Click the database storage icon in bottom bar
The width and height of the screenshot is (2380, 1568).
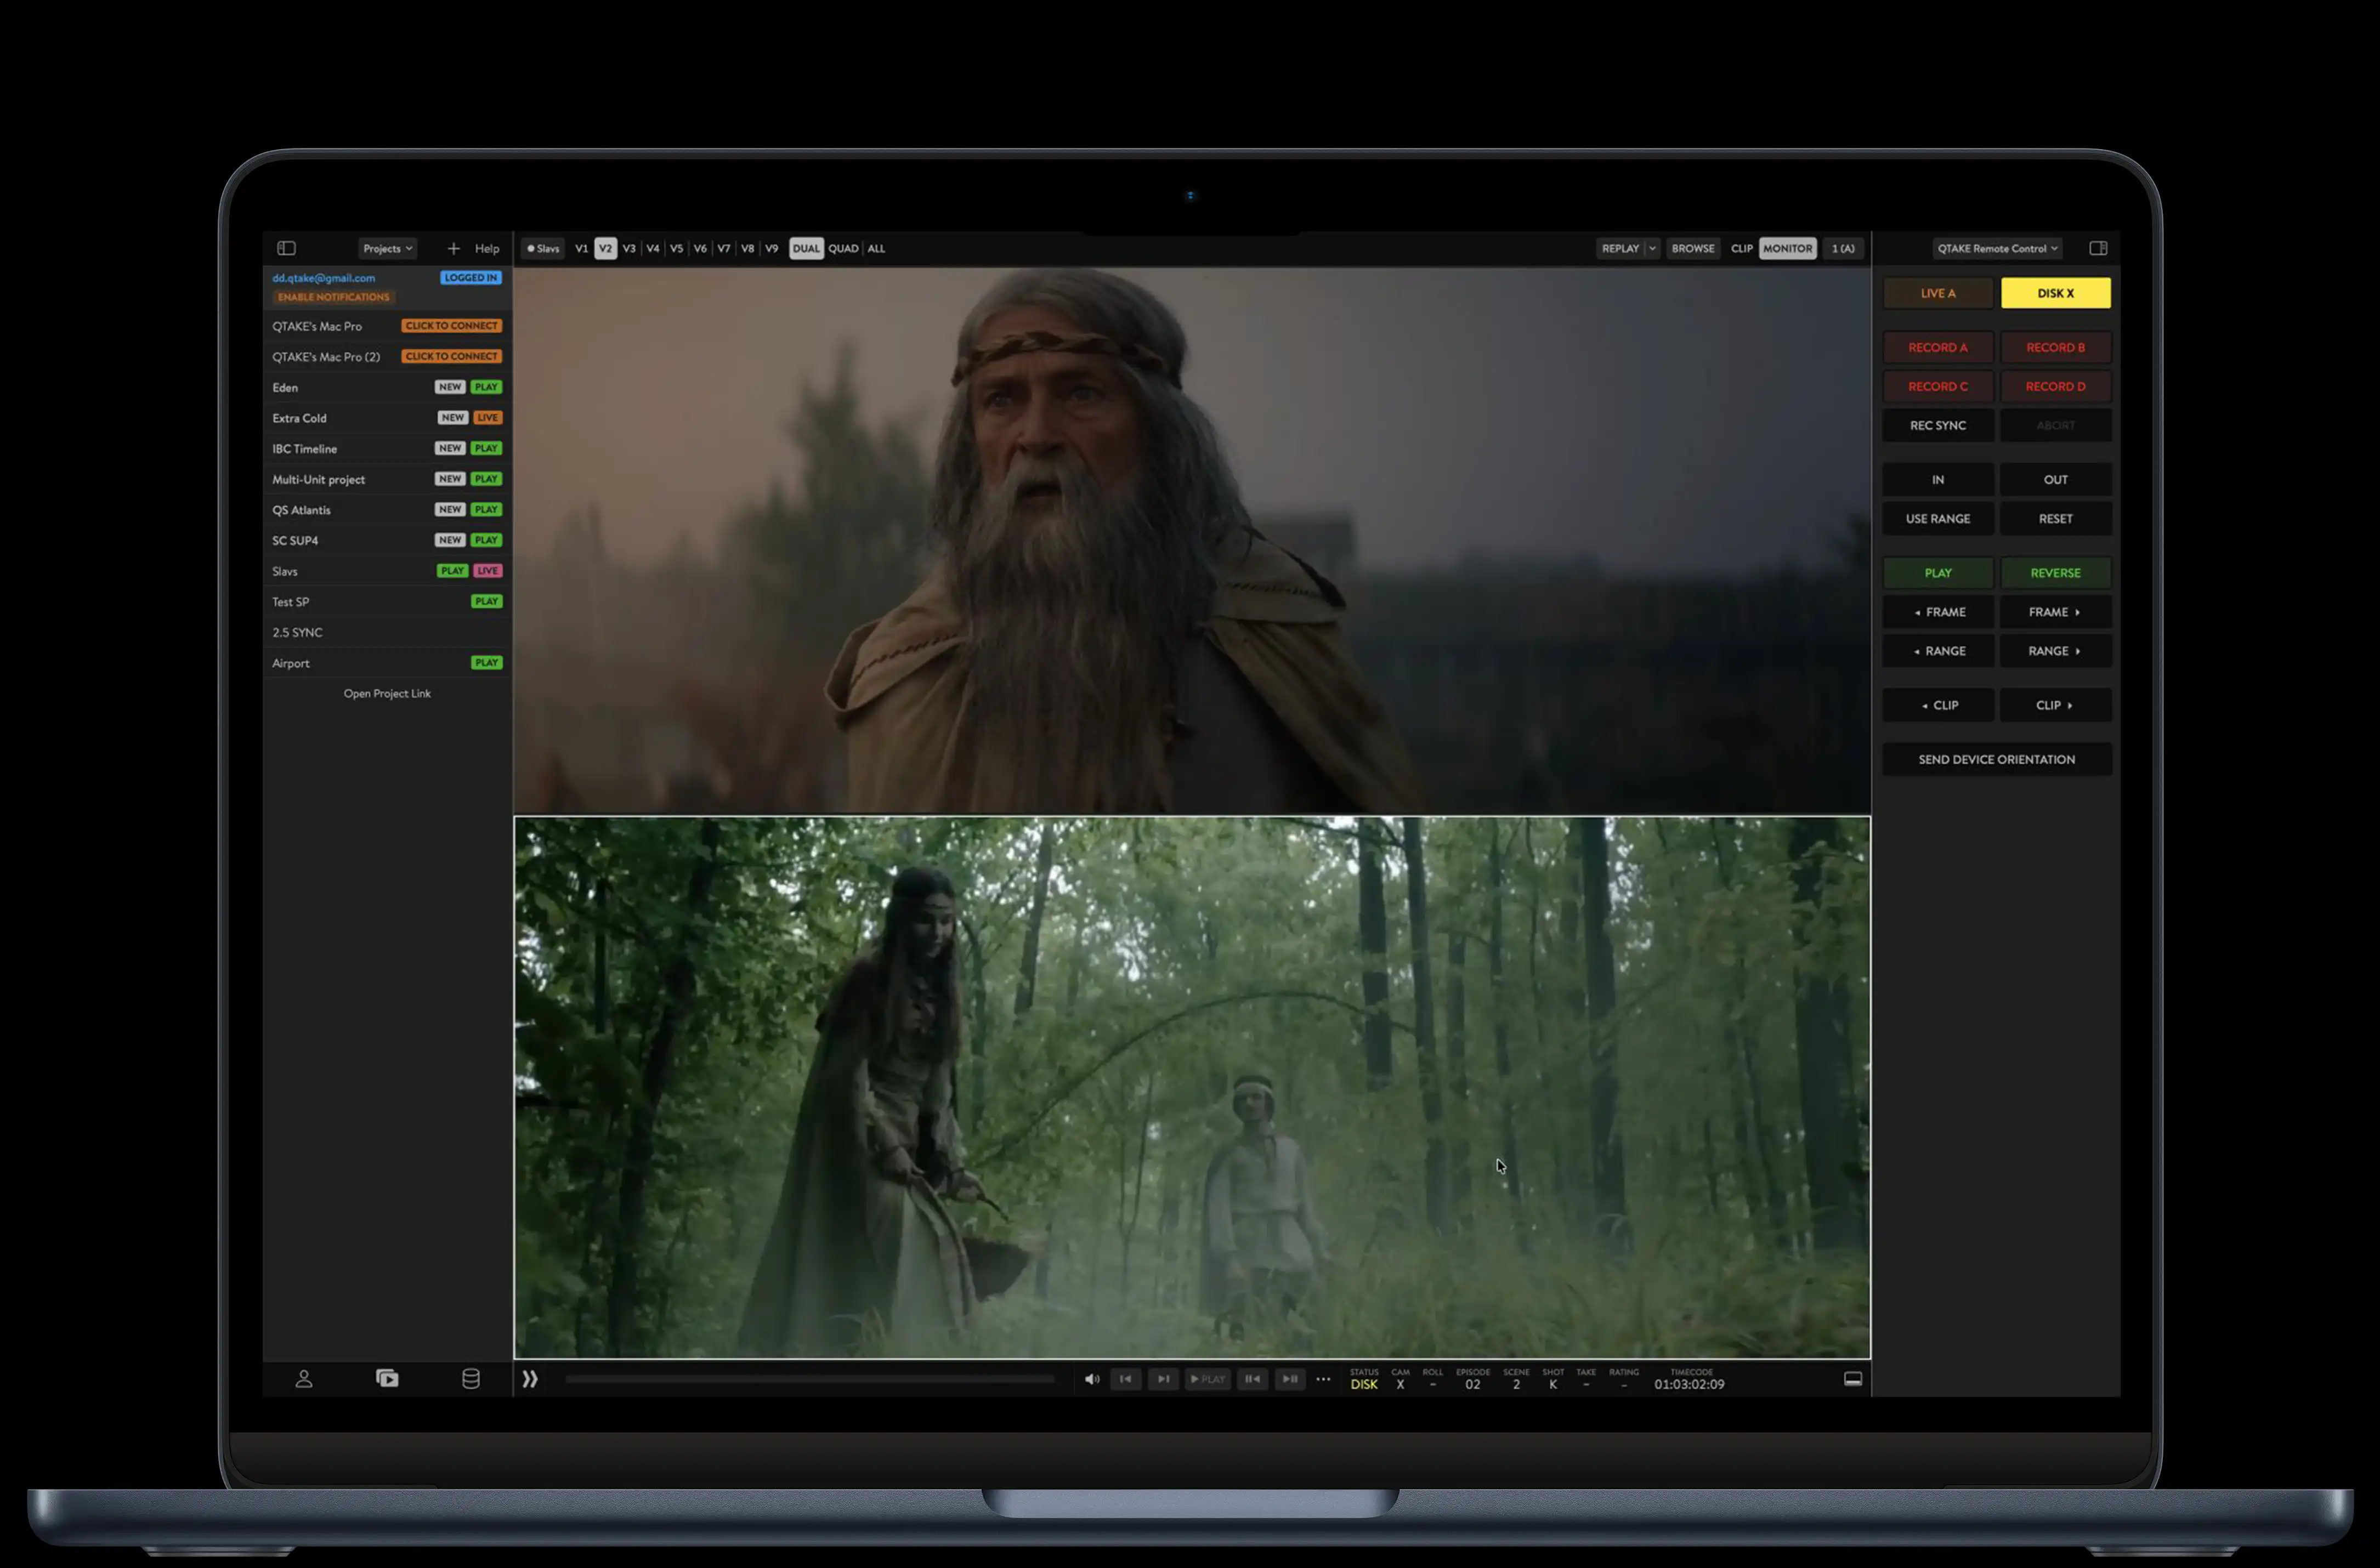coord(471,1379)
